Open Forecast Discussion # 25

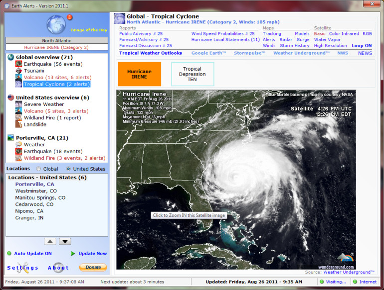pos(146,46)
